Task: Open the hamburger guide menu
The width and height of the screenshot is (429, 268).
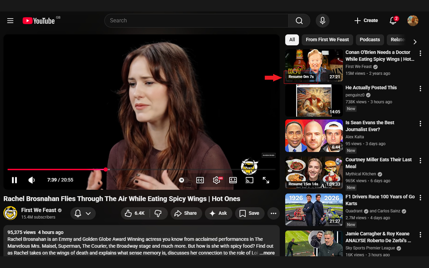Action: pyautogui.click(x=10, y=21)
